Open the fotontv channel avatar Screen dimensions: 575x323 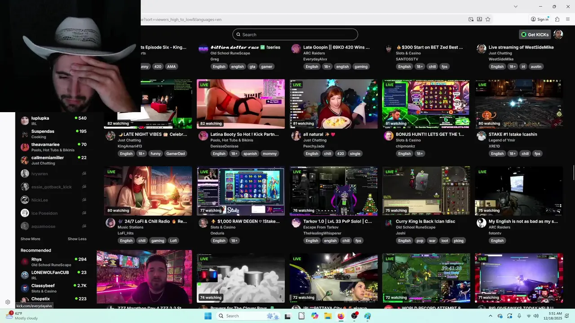coord(482,223)
